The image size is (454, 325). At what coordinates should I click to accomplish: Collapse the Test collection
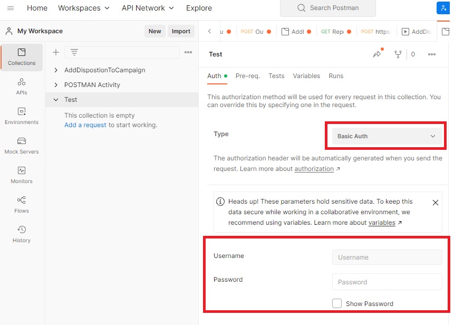(56, 100)
